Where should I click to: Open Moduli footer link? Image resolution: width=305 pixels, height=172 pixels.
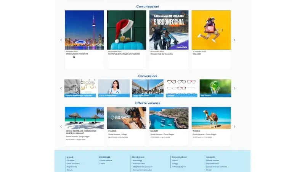click(209, 170)
